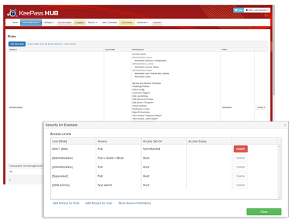This screenshot has height=222, width=294.
Task: Select Backup and Restore Database permission
Action: point(146,83)
